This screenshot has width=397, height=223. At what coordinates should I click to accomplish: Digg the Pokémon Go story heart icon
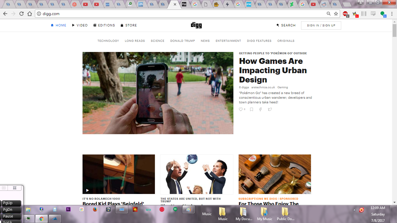(241, 109)
